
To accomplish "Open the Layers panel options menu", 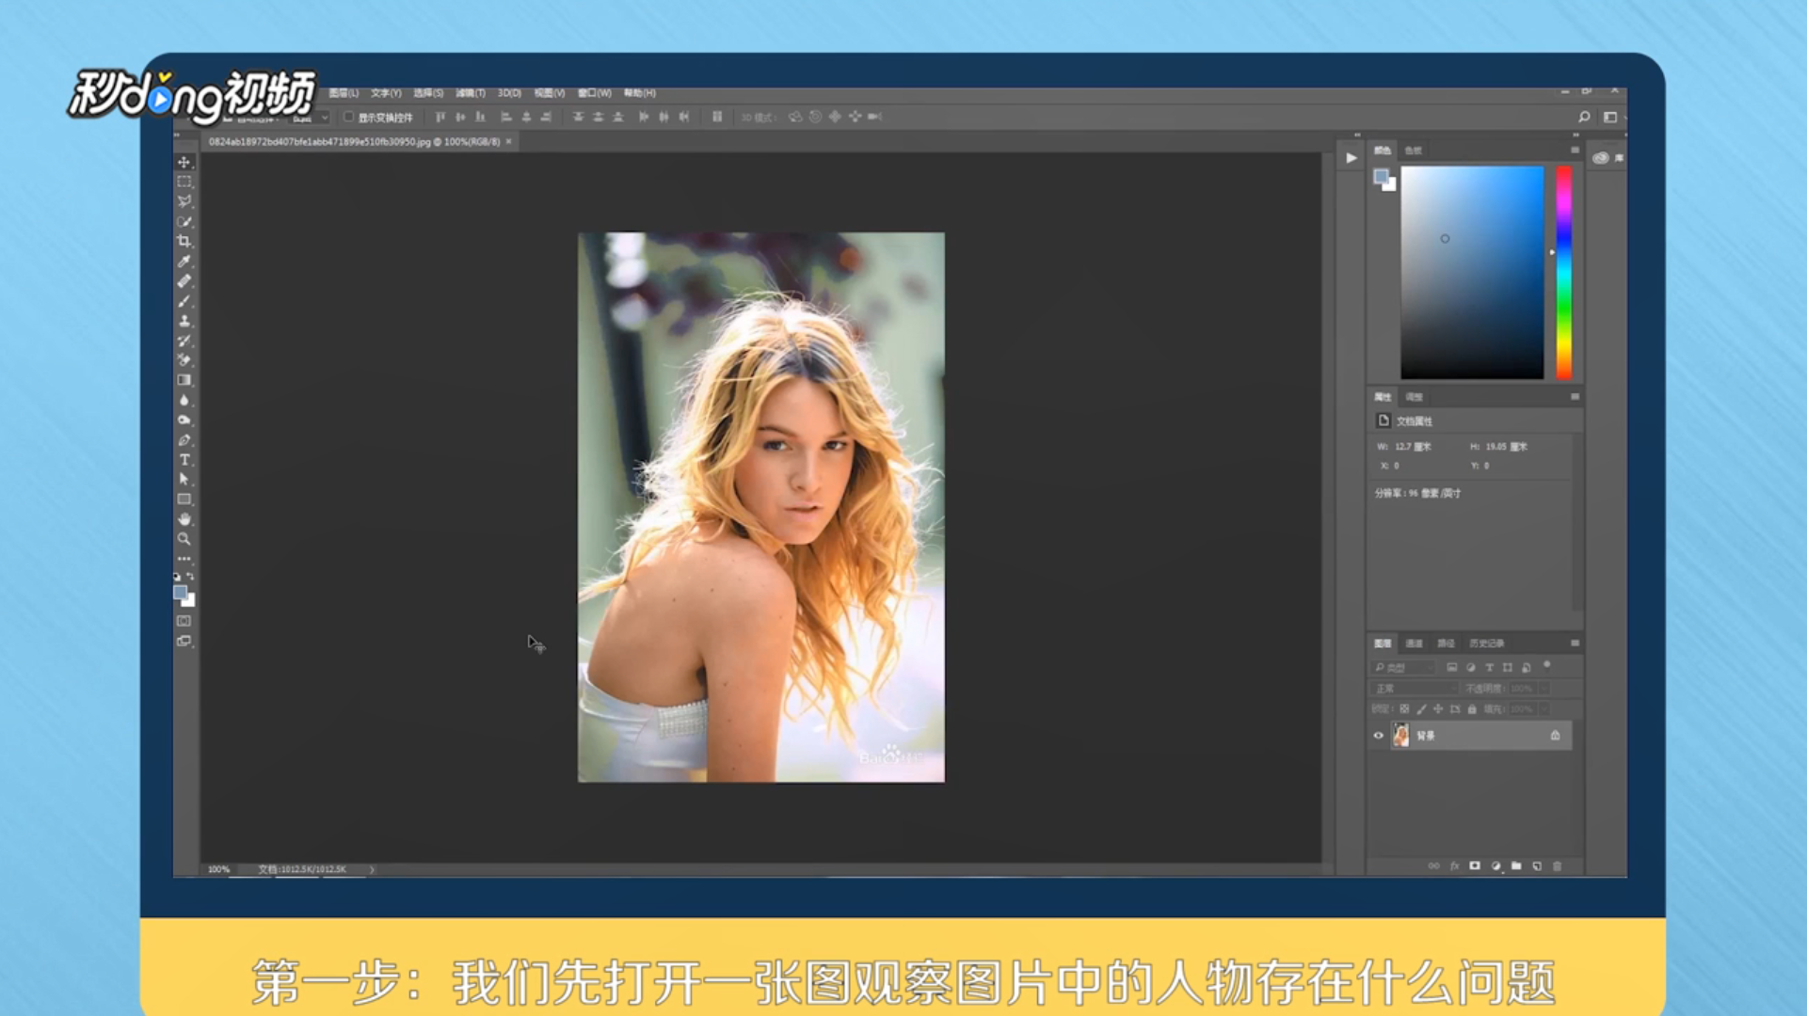I will point(1575,643).
